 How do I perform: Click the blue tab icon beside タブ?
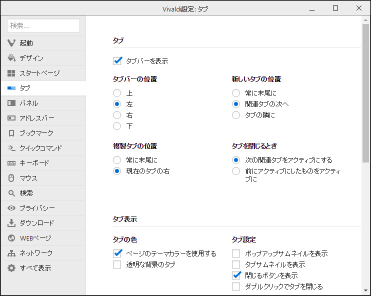click(x=11, y=88)
